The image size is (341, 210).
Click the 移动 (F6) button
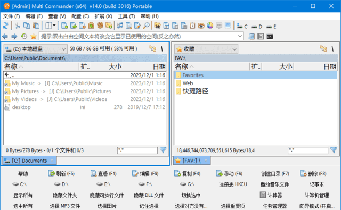[x=229, y=173]
